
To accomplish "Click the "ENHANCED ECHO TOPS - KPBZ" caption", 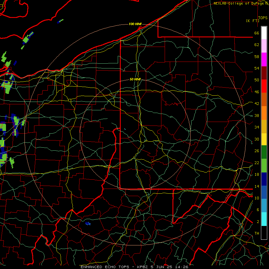I will (115, 267).
